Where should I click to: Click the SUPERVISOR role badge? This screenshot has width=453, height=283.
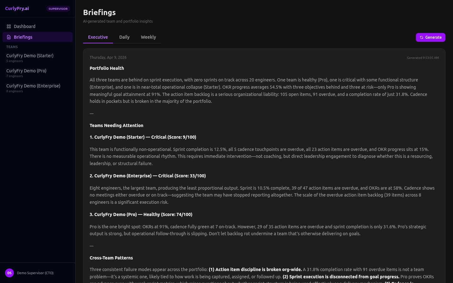[58, 9]
